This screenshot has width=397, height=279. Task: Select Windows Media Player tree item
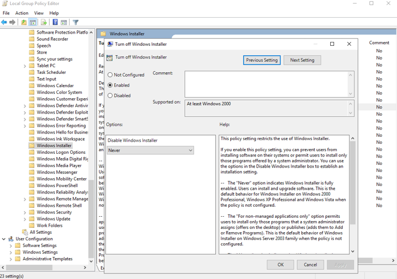tap(59, 165)
